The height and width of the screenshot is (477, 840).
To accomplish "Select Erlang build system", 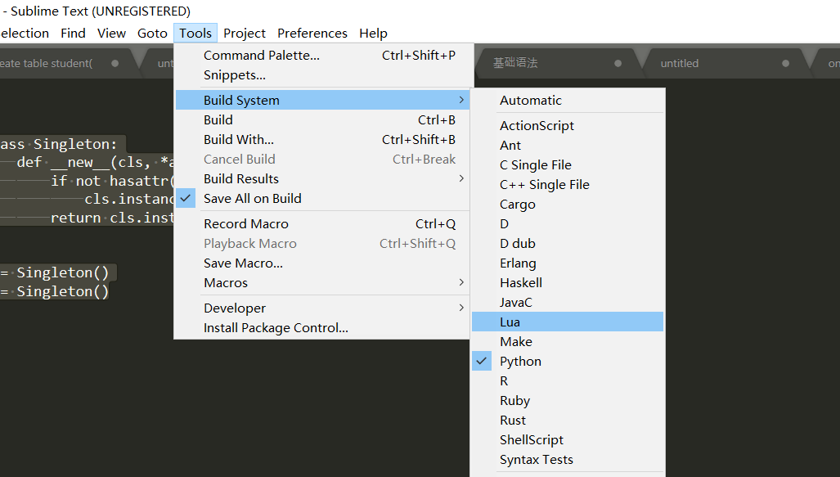I will click(x=568, y=263).
